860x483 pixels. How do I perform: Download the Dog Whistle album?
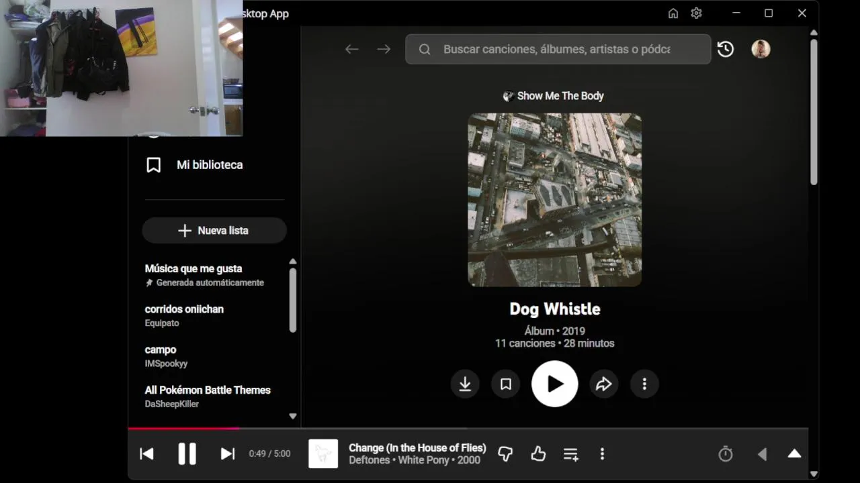[465, 384]
